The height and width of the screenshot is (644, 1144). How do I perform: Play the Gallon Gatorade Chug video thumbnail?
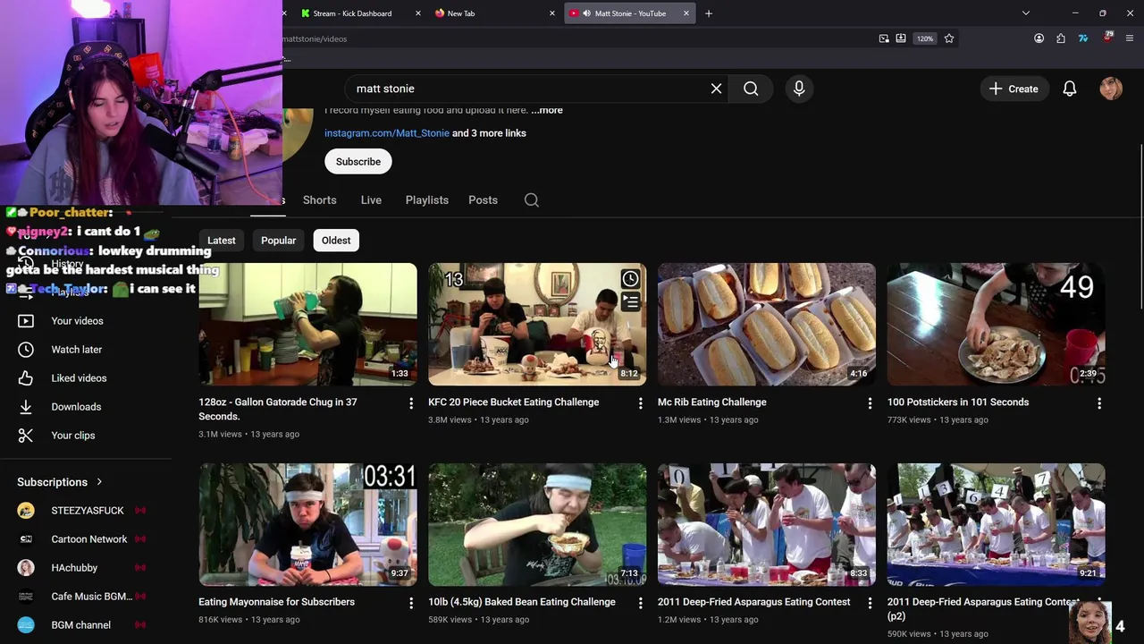pos(307,324)
